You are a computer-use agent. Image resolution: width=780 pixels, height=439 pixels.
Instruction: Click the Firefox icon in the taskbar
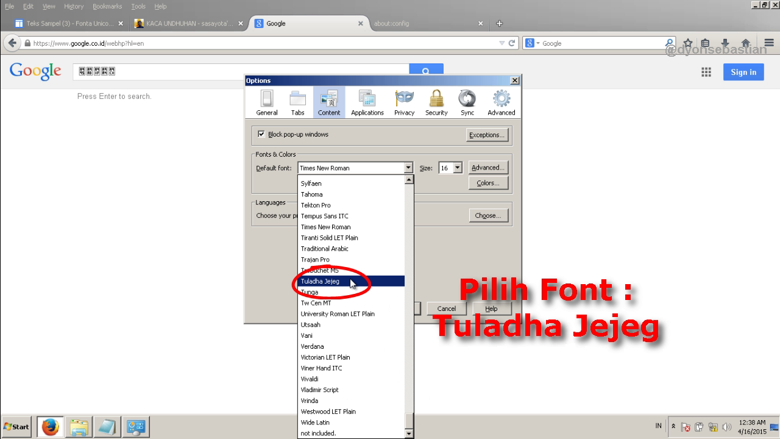coord(51,427)
